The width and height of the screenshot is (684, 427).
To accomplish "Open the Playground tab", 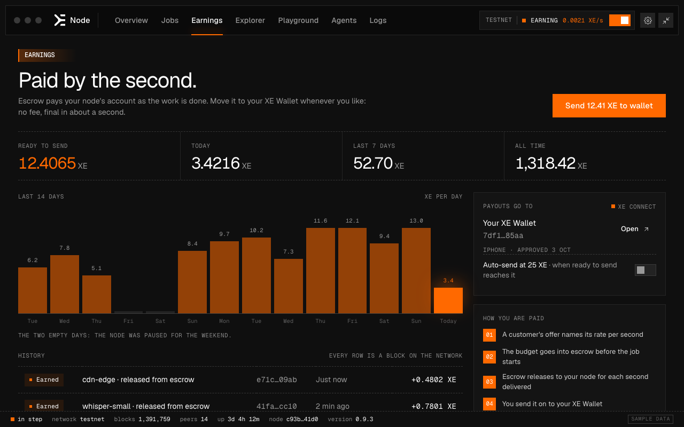I will pyautogui.click(x=298, y=20).
